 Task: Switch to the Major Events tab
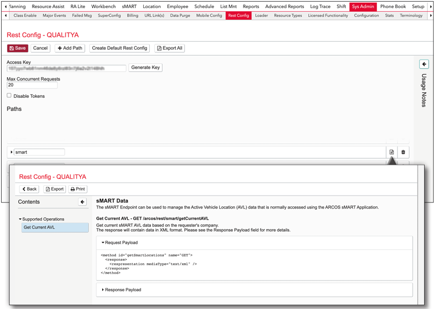tap(54, 16)
